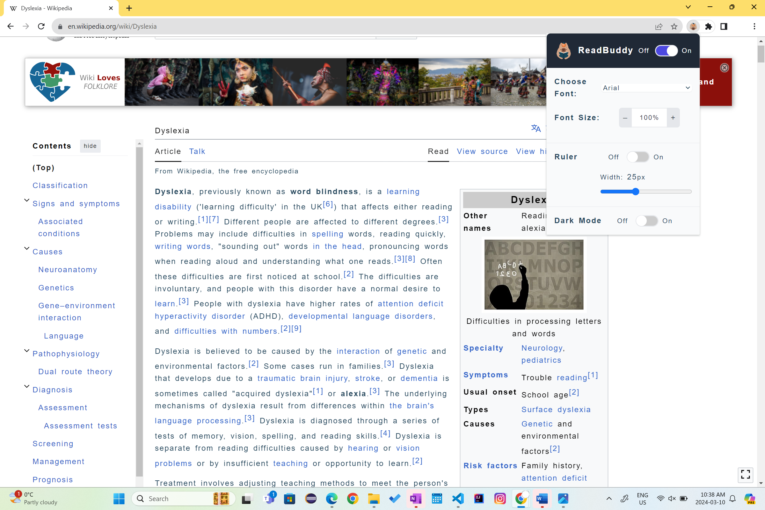Open Chrome side panel icon
This screenshot has width=765, height=510.
[724, 26]
